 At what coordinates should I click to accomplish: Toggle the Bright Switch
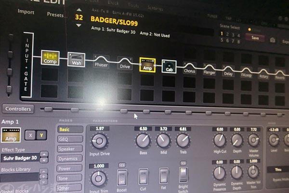(183, 175)
